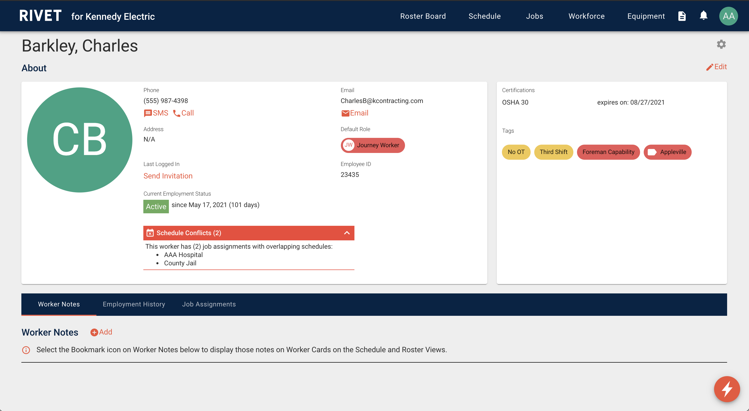This screenshot has height=411, width=749.
Task: Click the Schedule Conflicts expand chevron
Action: [347, 233]
